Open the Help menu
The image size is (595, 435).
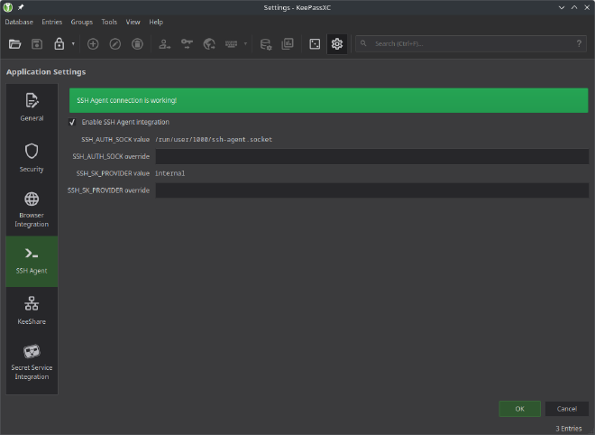coord(156,22)
